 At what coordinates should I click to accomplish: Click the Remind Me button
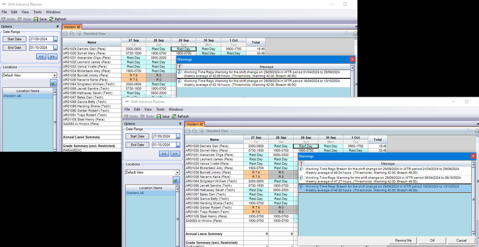click(x=403, y=240)
